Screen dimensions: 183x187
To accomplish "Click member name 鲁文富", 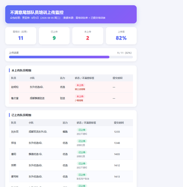I will coord(15,98).
